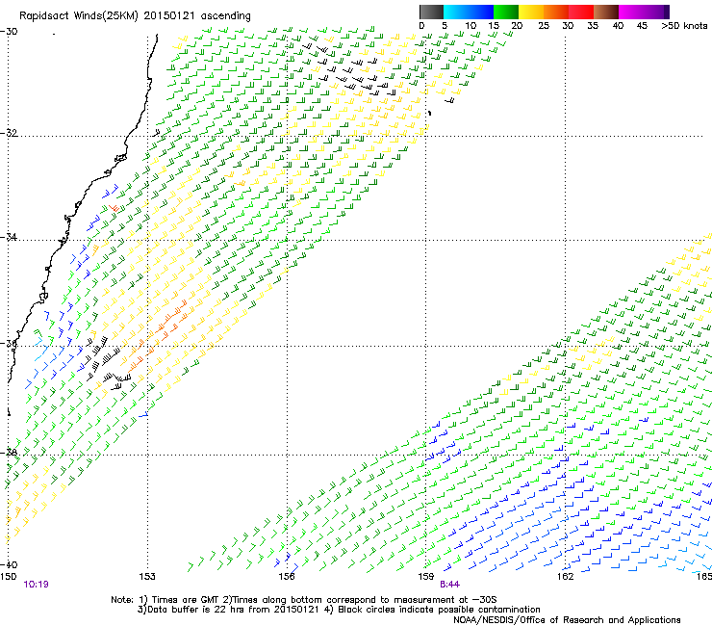Image resolution: width=712 pixels, height=626 pixels.
Task: Click the '-40' latitude axis label
Action: (x=10, y=564)
